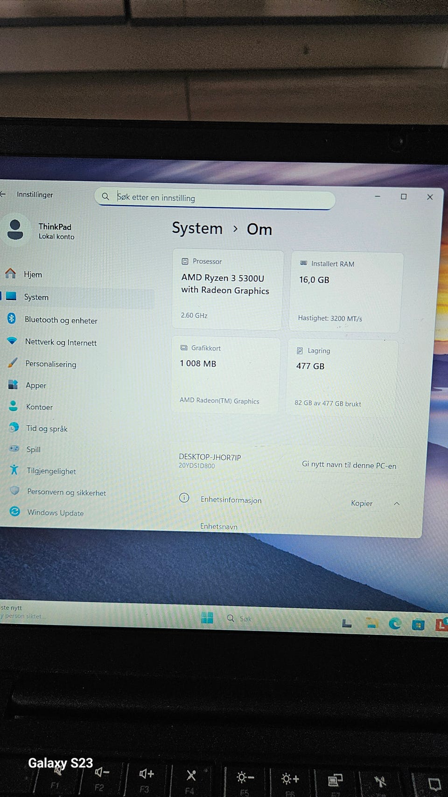The width and height of the screenshot is (448, 797).
Task: Click the Hjem house icon
Action: coord(10,273)
